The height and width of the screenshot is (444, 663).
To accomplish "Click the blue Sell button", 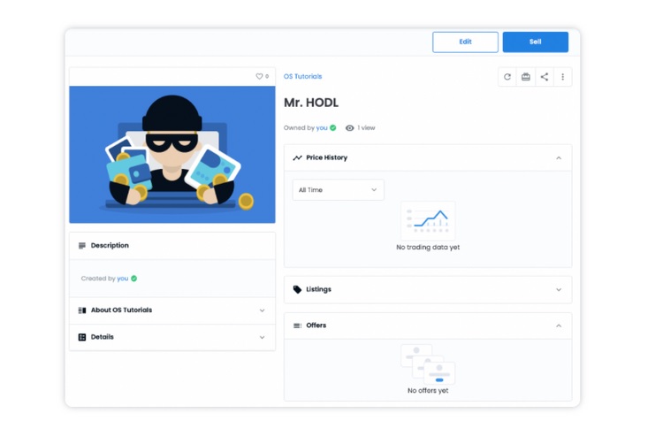I will (x=535, y=42).
